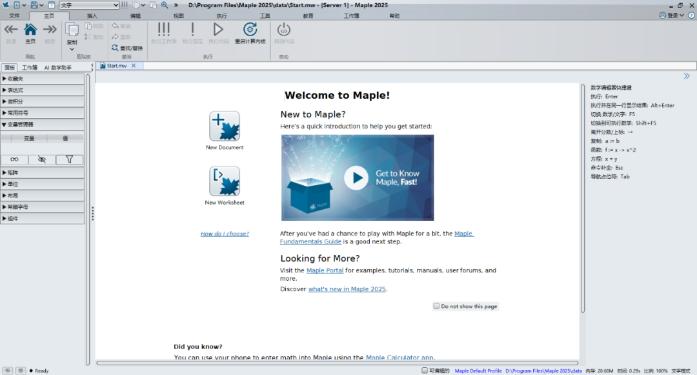Click the 主页 home navigation icon
This screenshot has height=375, width=697.
30,29
